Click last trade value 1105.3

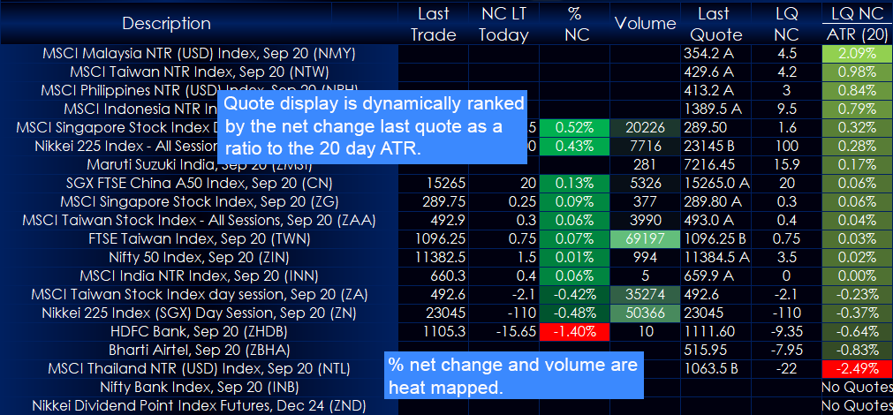(434, 331)
